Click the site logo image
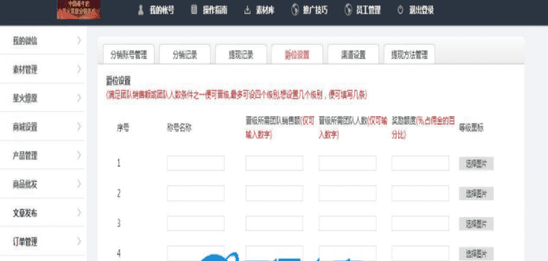Screen dimensions: 548x261 pyautogui.click(x=78, y=9)
